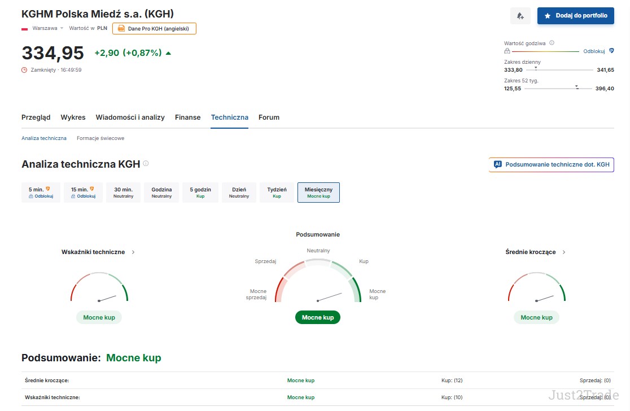The width and height of the screenshot is (630, 411).
Task: Click the change value +2,90 (+0,87%)
Action: pyautogui.click(x=128, y=53)
